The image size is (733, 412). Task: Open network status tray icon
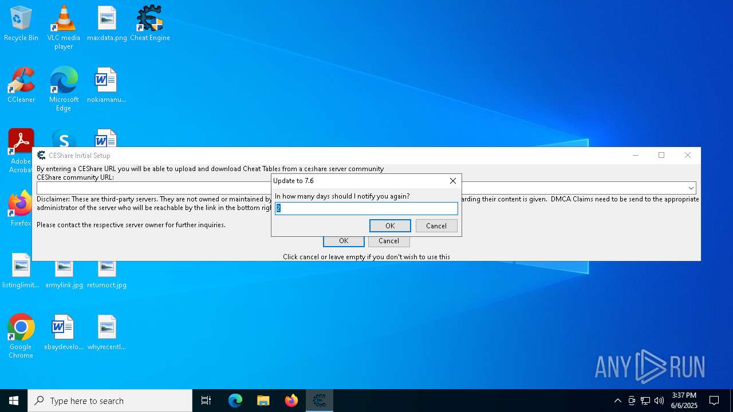pyautogui.click(x=645, y=401)
